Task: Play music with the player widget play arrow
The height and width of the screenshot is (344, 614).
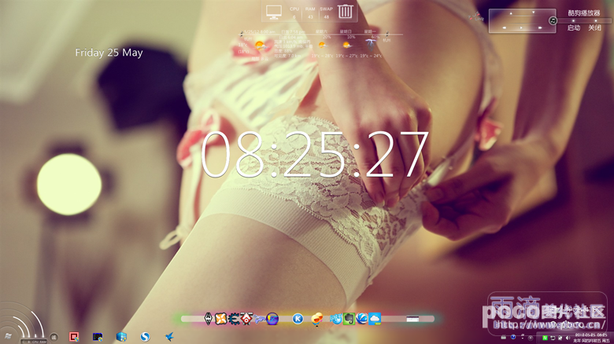Action: pos(521,27)
